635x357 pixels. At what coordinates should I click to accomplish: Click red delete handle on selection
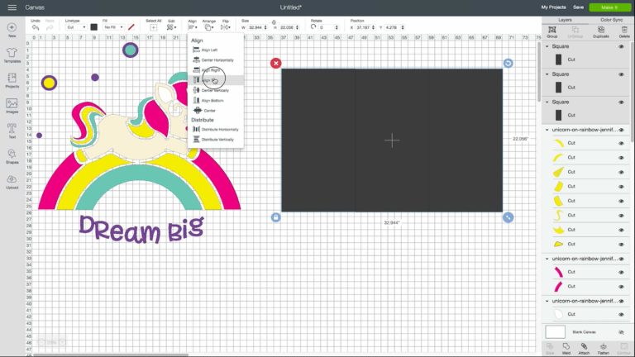click(x=276, y=63)
